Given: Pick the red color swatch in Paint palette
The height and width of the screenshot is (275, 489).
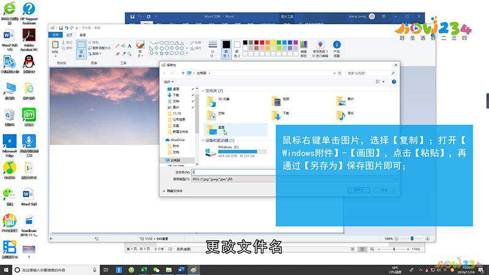Looking at the screenshot, I should pos(262,43).
